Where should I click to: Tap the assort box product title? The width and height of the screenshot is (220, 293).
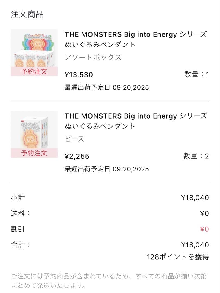click(135, 39)
